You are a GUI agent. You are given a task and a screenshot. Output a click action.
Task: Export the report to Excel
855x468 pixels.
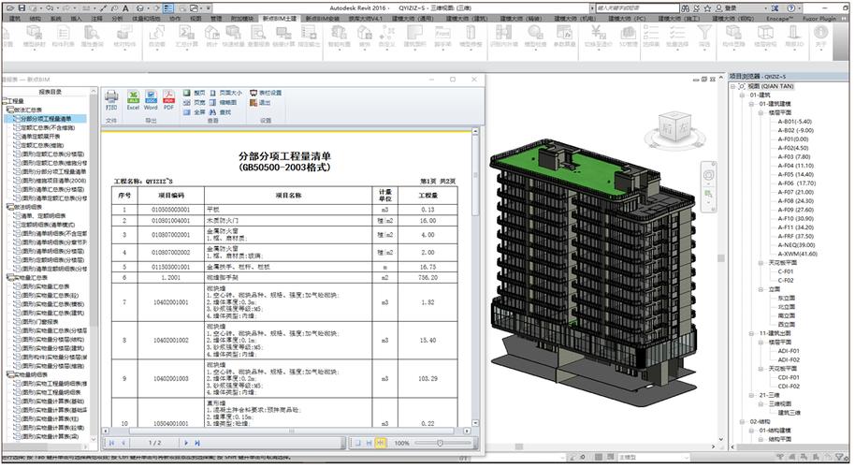tap(133, 100)
